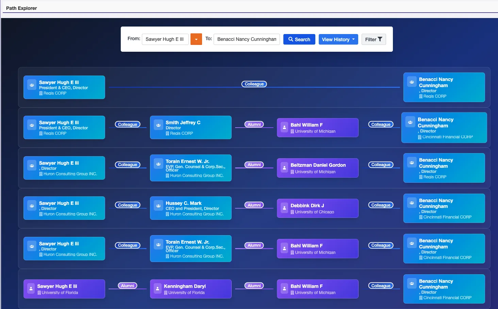Click the CEO and President, Director text
The width and height of the screenshot is (498, 309).
coord(192,209)
